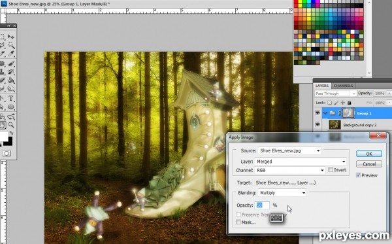Viewport: 392px width, 244px height.
Task: Swap foreground and background colors
Action: coord(11,133)
